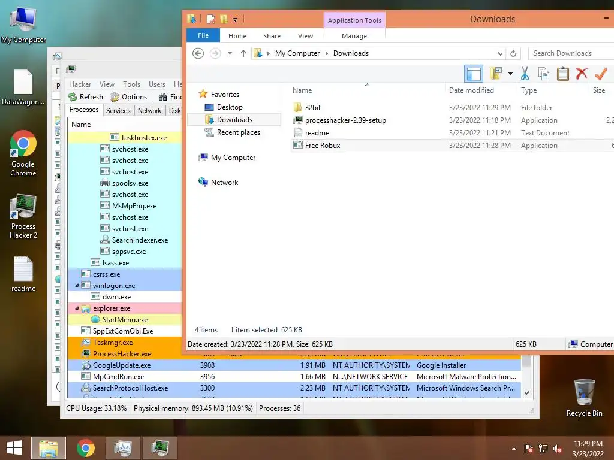614x460 pixels.
Task: Open Hacker menu in Process Hacker
Action: (x=80, y=84)
